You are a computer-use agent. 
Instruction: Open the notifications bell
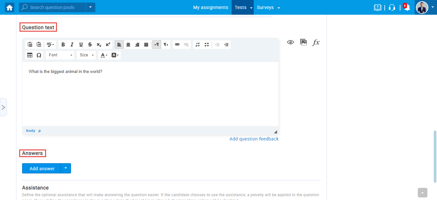tap(407, 8)
